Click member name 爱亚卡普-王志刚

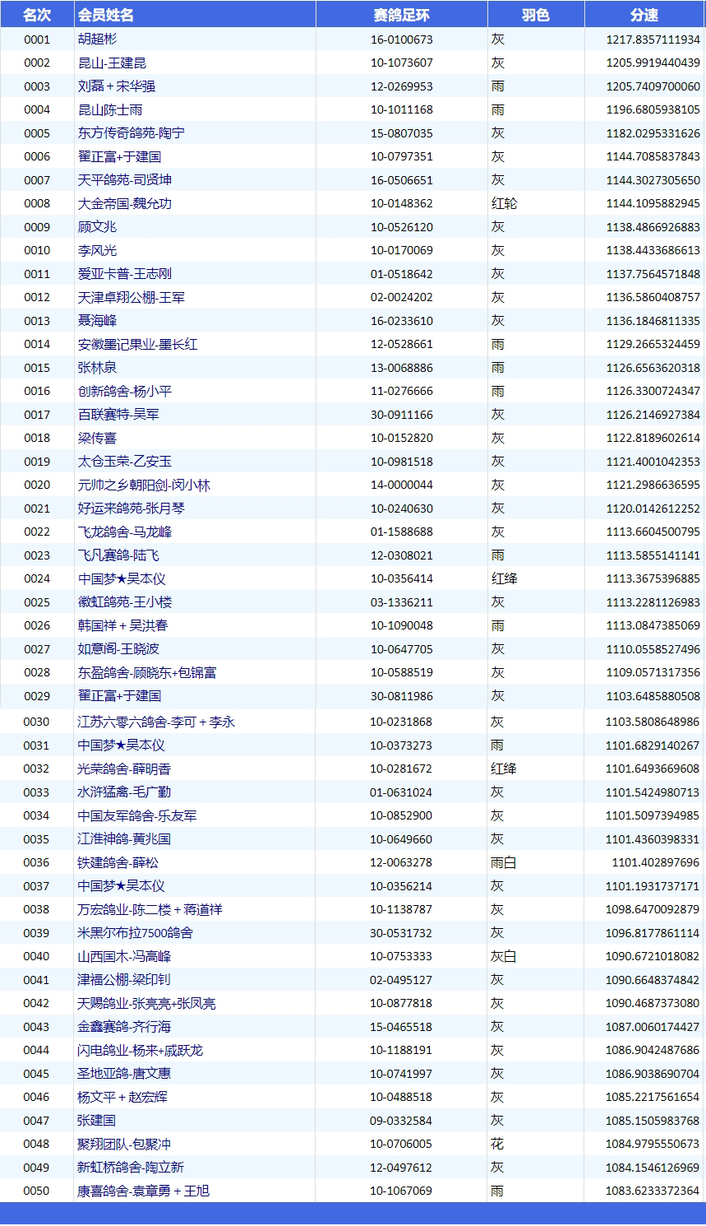124,274
